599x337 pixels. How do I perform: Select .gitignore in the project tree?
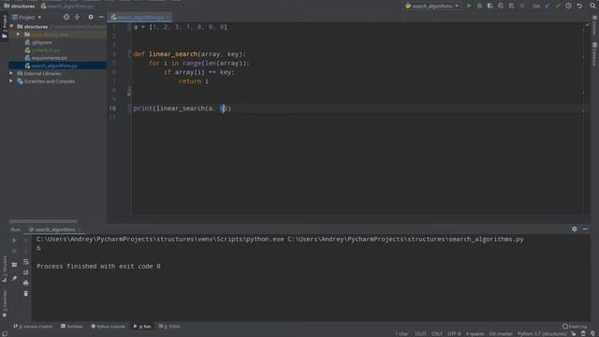38,42
